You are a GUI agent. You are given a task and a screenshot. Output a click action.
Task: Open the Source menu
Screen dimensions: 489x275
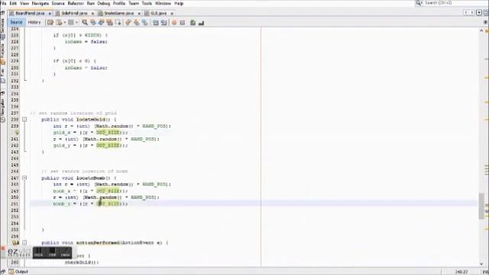point(58,3)
